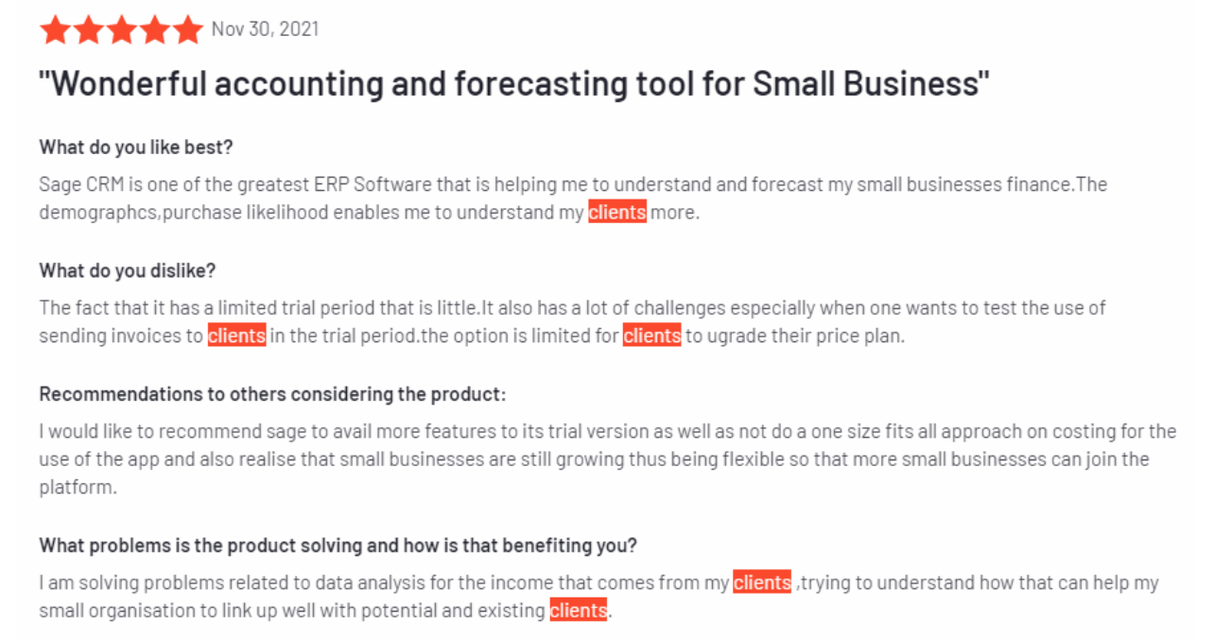This screenshot has height=641, width=1214.
Task: Click the second rating star
Action: click(x=88, y=29)
